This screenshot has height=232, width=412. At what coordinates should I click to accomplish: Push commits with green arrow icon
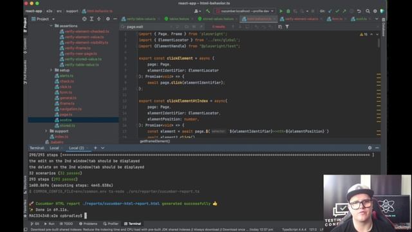(x=344, y=11)
